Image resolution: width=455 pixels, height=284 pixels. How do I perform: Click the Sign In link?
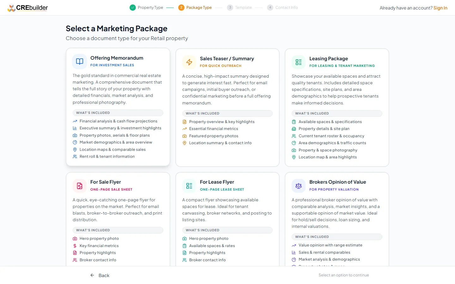pos(440,8)
